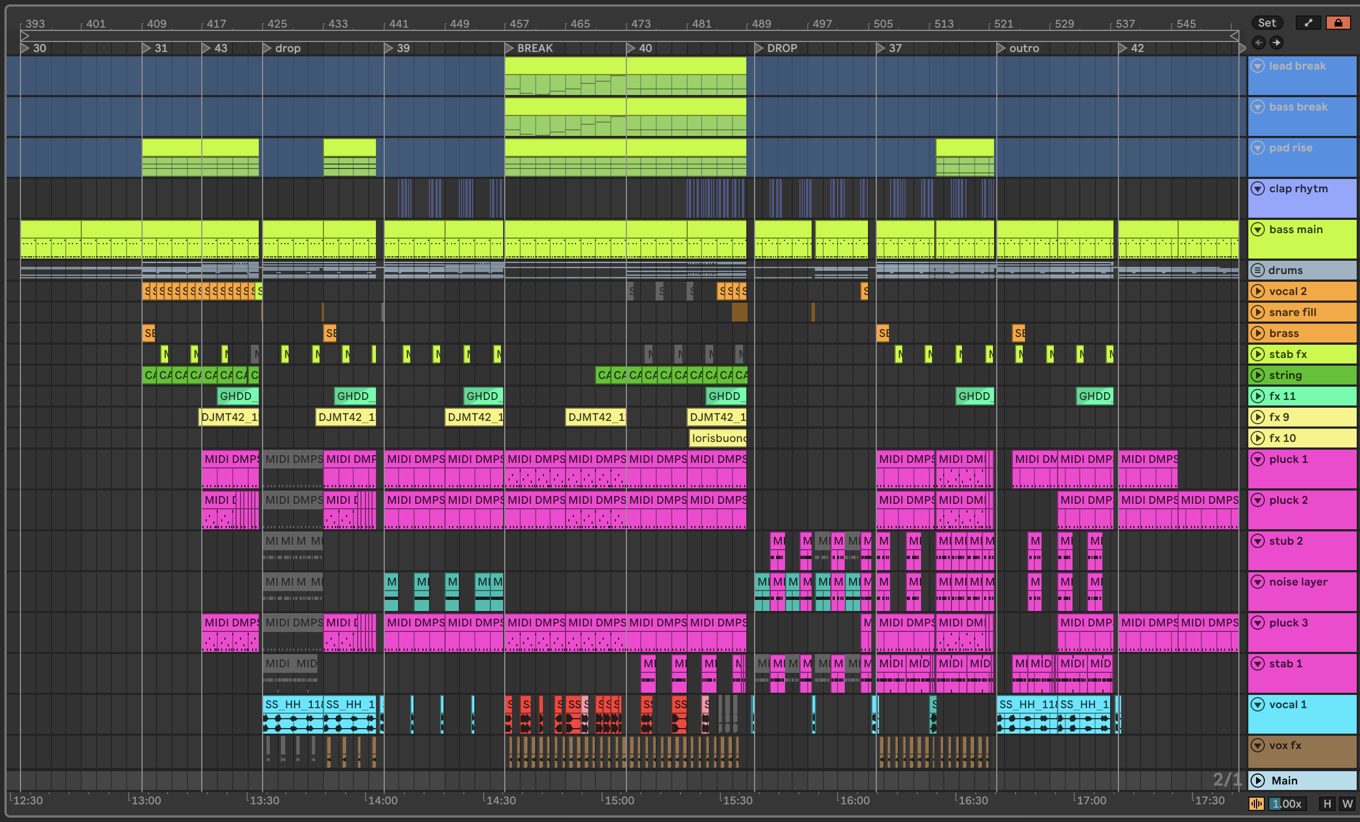Click the brass track play icon

point(1258,333)
